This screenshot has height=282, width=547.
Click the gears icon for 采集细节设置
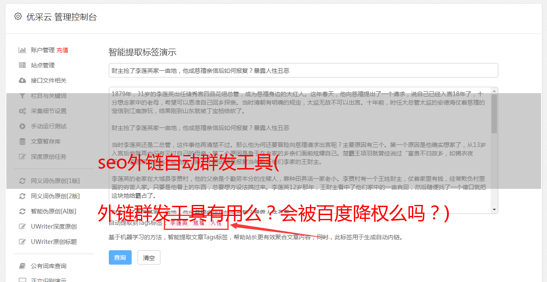click(x=22, y=111)
